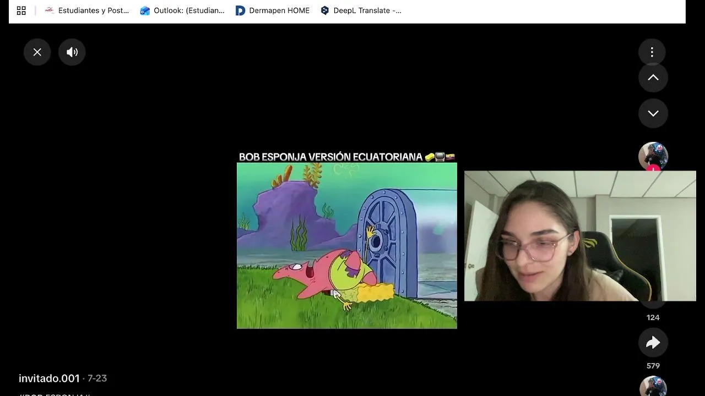Open the three-dot more options menu
The width and height of the screenshot is (705, 396).
pos(652,52)
